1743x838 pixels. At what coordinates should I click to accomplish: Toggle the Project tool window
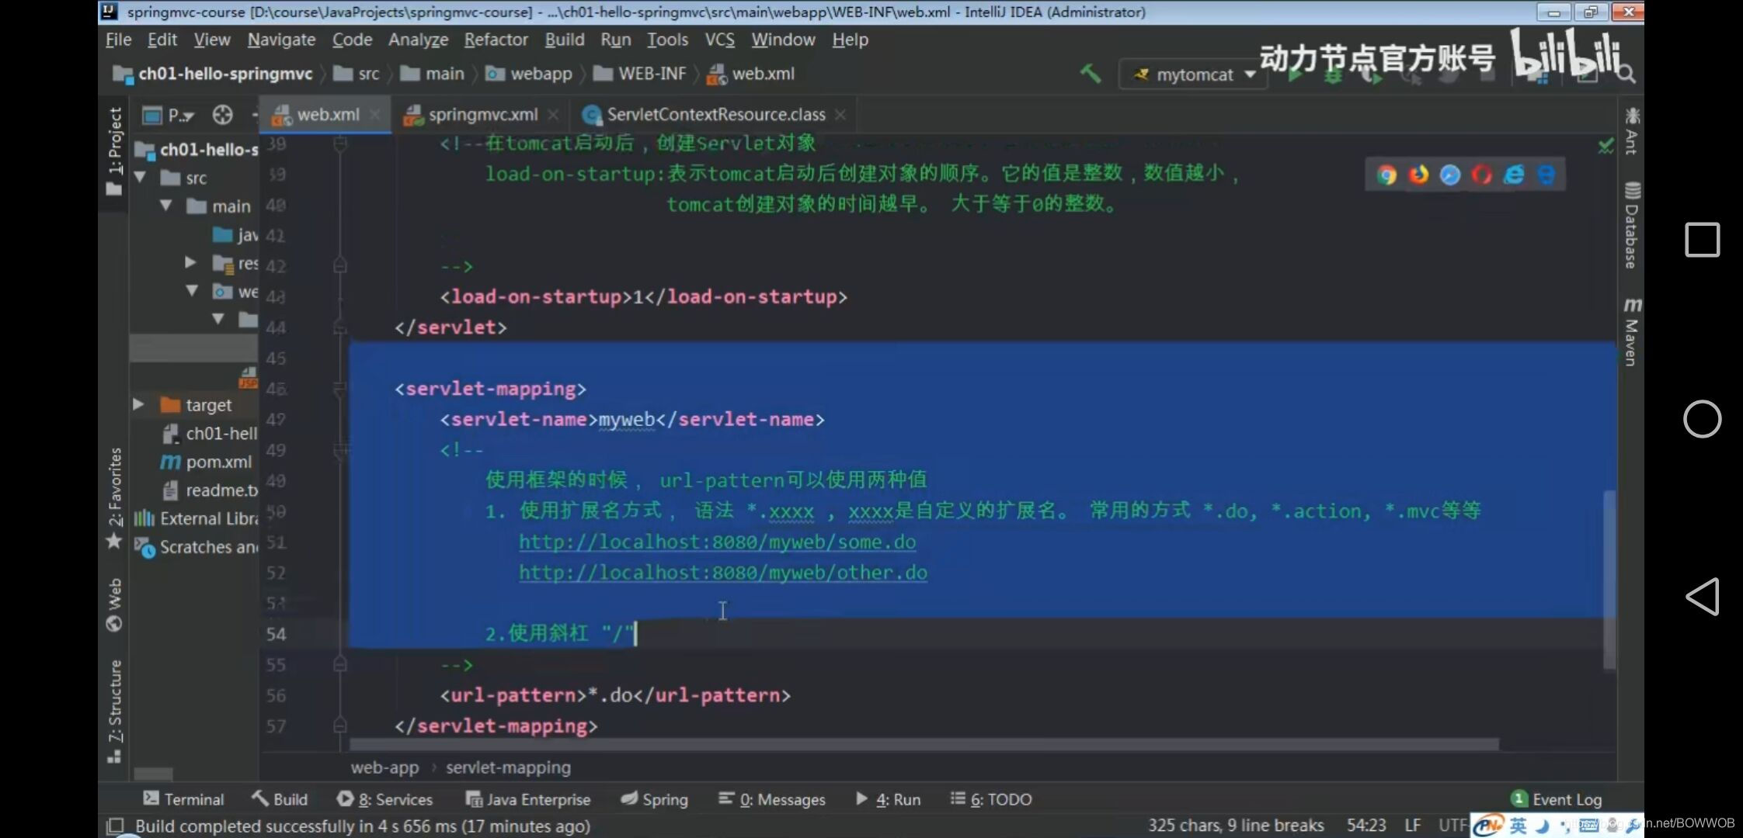115,140
